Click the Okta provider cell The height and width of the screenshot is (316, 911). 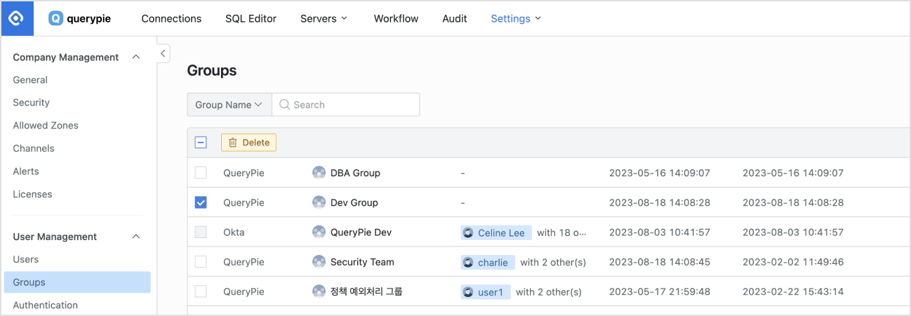click(234, 232)
